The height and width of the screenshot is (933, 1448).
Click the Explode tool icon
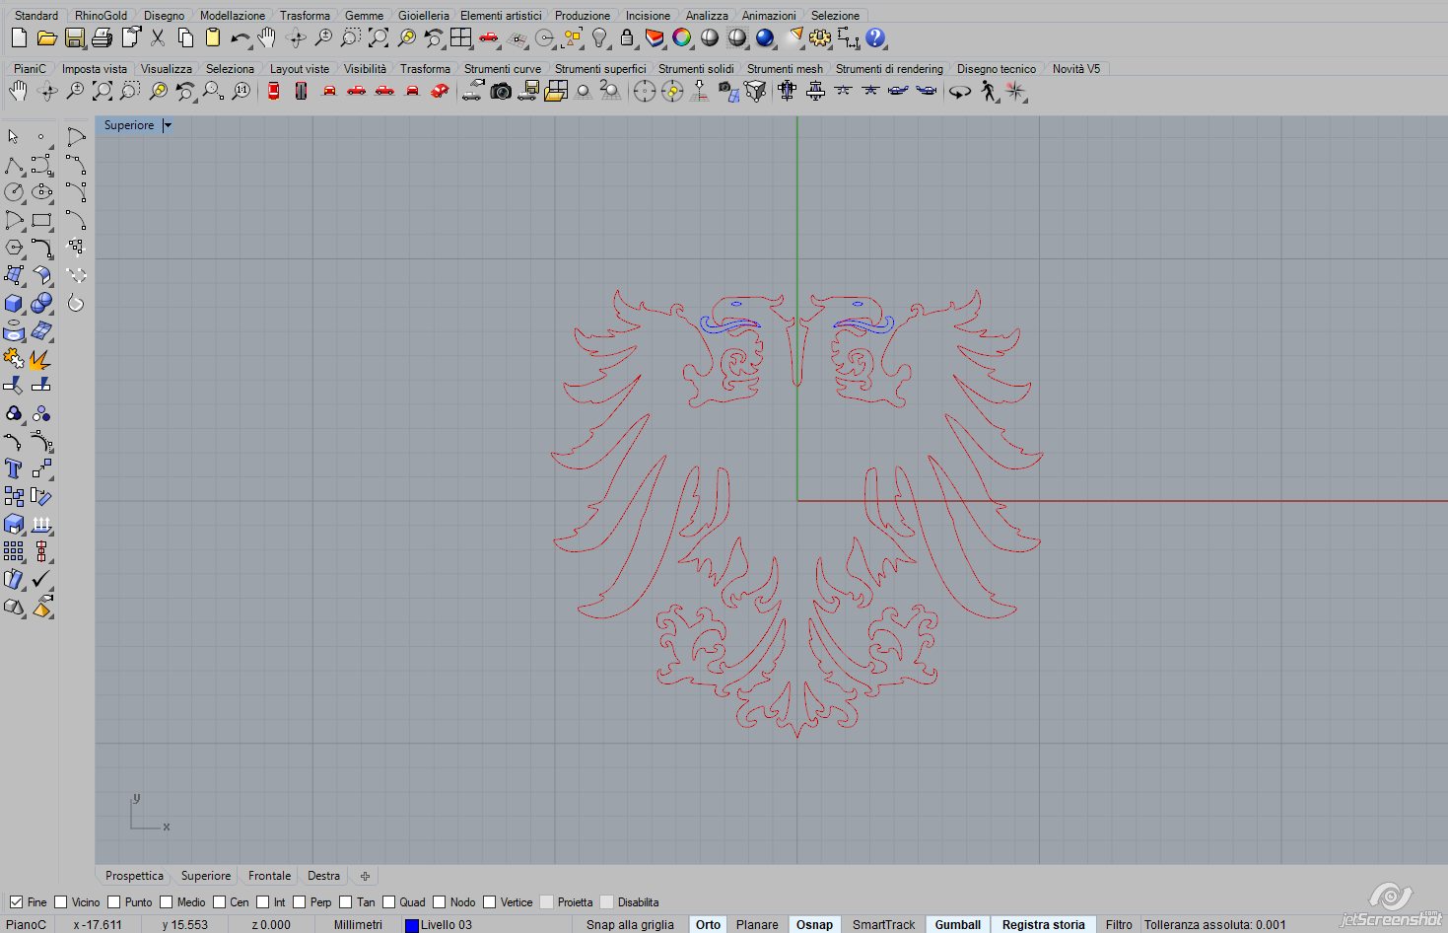pos(40,359)
